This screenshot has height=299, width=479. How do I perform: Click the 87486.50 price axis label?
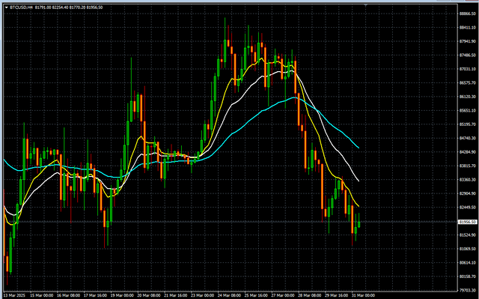click(468, 55)
